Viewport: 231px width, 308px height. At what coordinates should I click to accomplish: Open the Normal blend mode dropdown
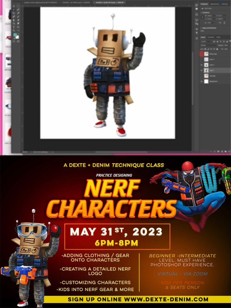(208, 45)
